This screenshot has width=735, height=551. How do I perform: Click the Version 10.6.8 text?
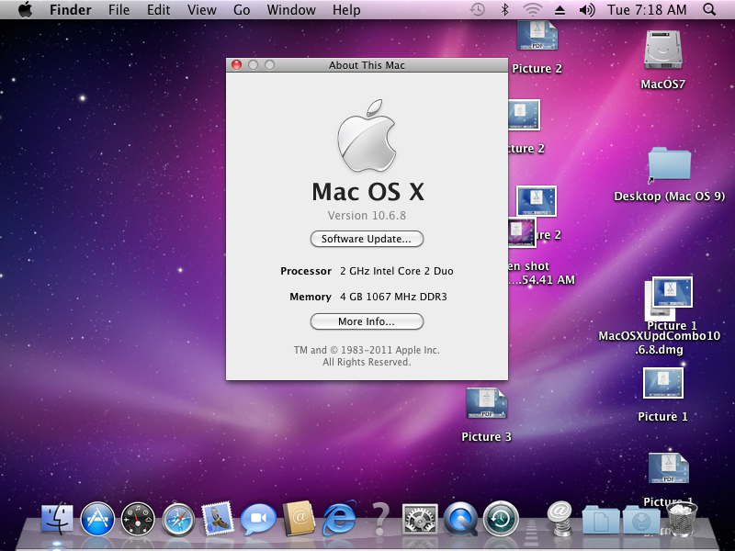tap(367, 216)
